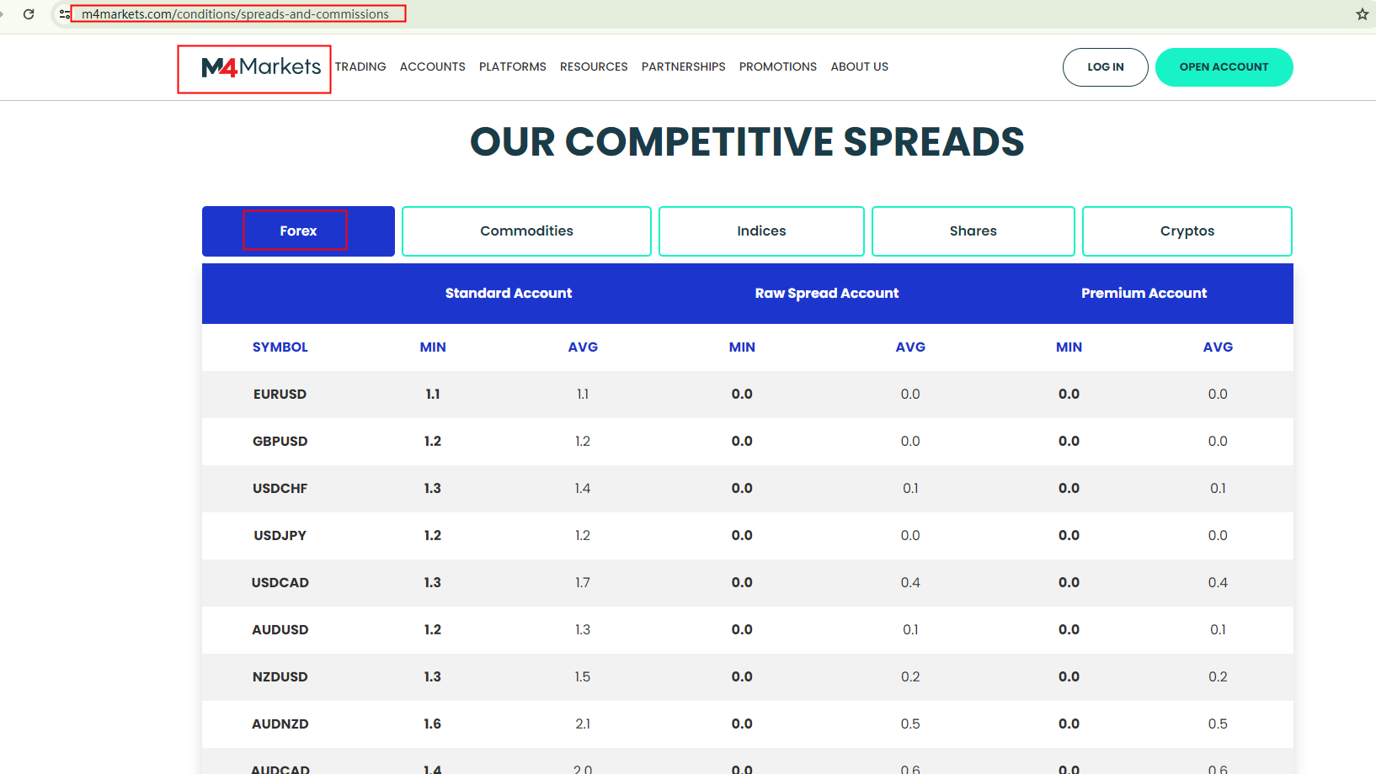Expand the Partnerships navigation menu
The height and width of the screenshot is (774, 1376).
coord(683,67)
